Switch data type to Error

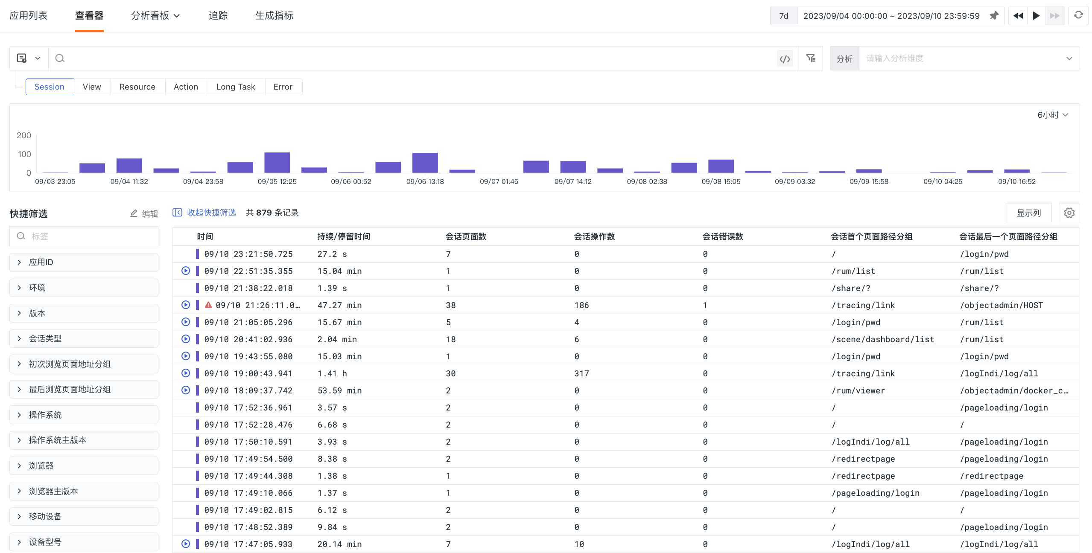tap(283, 87)
